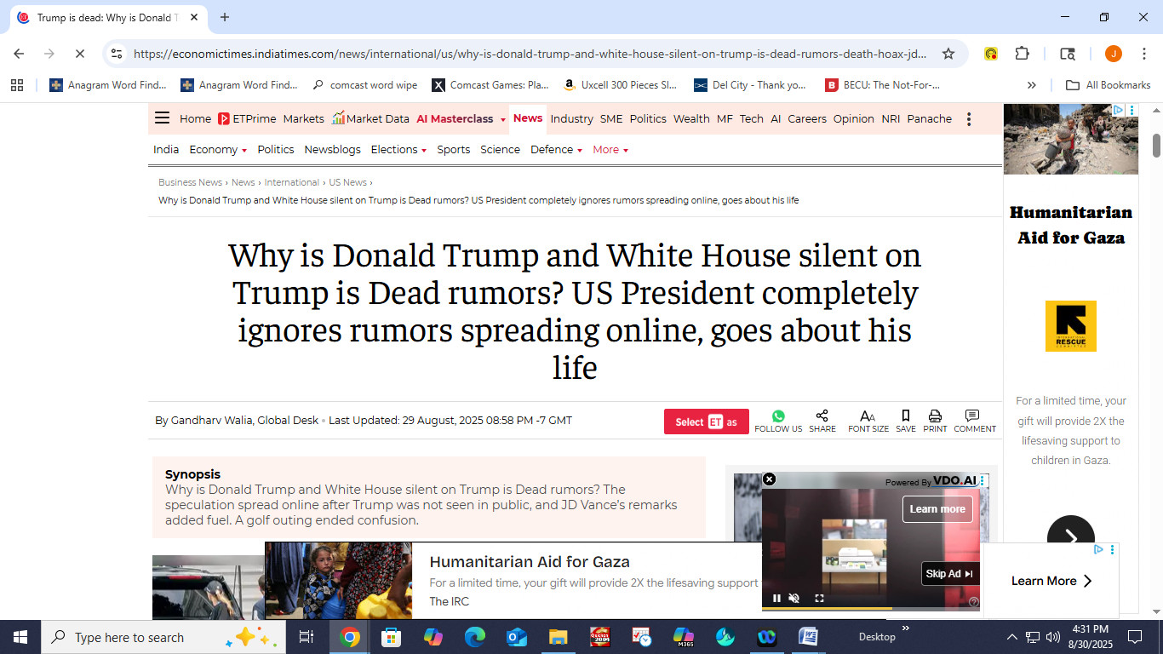Bookmark this page with the star icon
1163x654 pixels.
(x=948, y=54)
